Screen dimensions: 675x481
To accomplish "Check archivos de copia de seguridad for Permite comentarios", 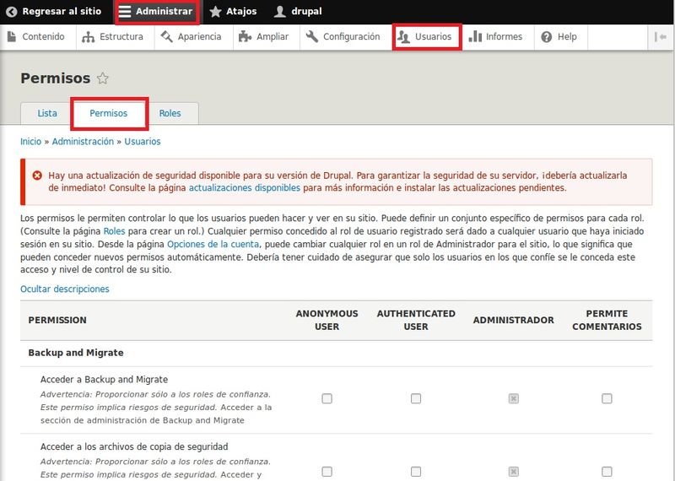I will click(x=607, y=472).
